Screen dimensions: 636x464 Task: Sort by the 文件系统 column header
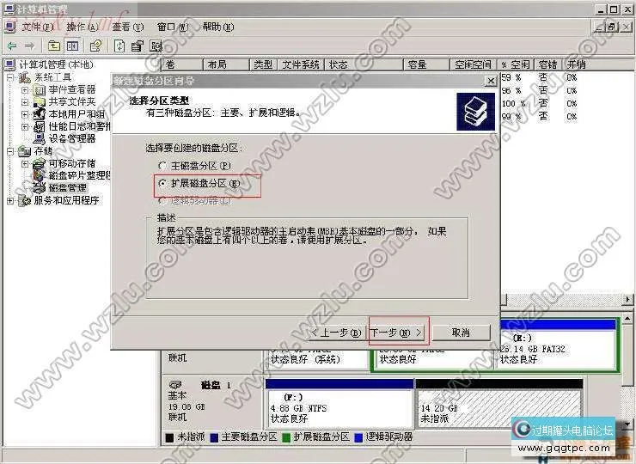301,64
